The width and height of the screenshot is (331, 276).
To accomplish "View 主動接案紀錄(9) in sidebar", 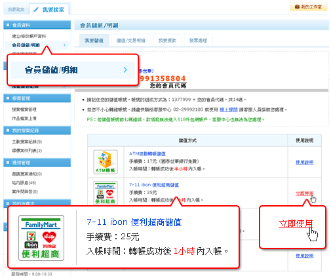I will tap(27, 142).
